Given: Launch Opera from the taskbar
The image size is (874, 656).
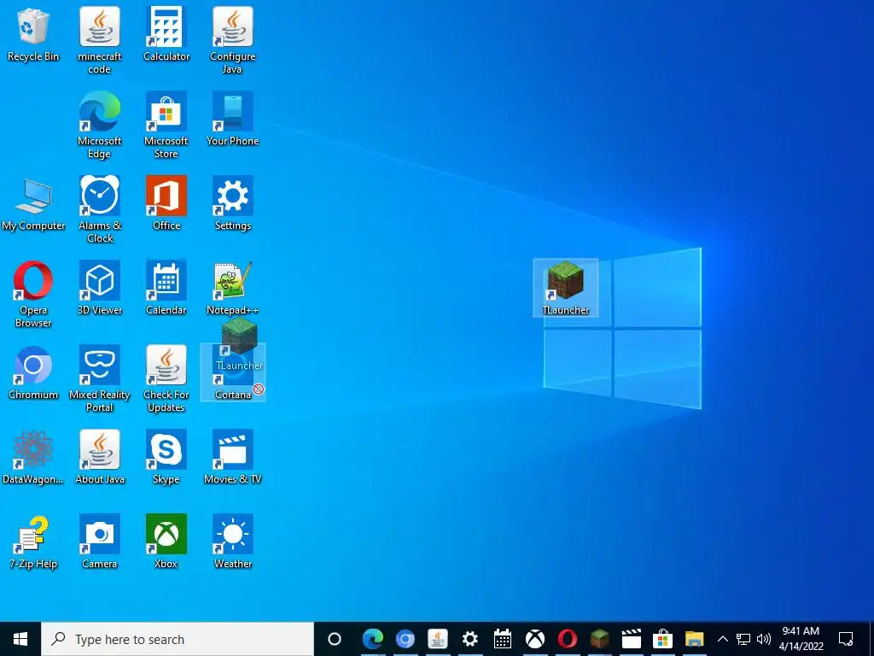Looking at the screenshot, I should coord(568,639).
